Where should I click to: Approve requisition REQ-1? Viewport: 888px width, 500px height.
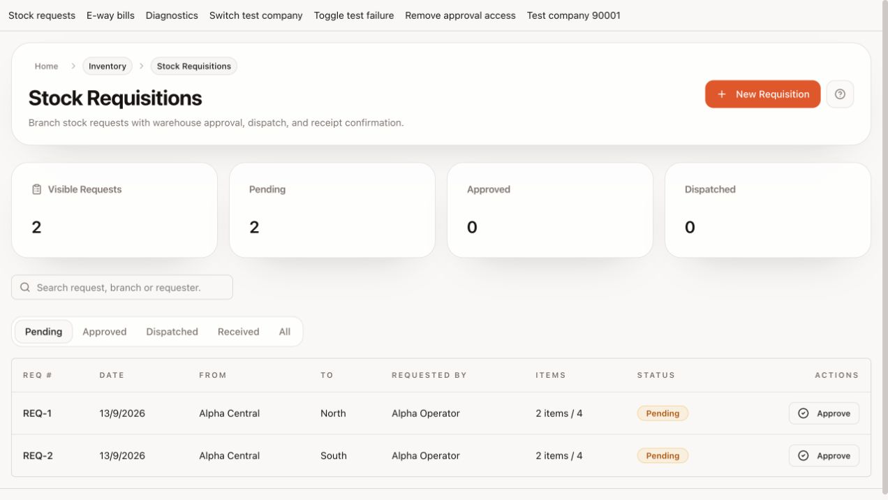pyautogui.click(x=824, y=413)
